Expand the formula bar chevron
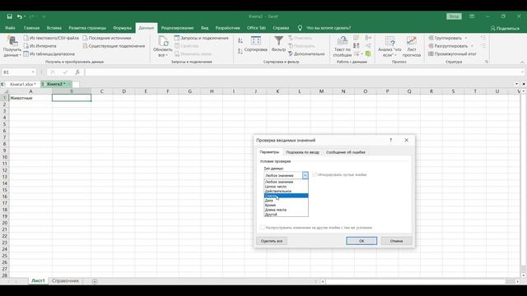Image resolution: width=527 pixels, height=296 pixels. [522, 72]
